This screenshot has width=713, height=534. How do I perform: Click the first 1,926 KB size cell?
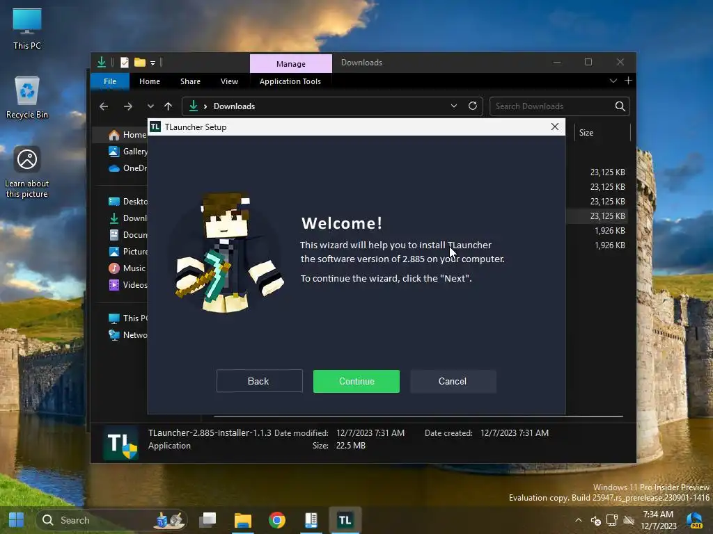coord(609,231)
